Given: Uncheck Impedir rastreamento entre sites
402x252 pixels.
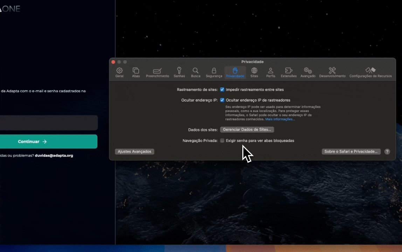Looking at the screenshot, I should click(222, 90).
